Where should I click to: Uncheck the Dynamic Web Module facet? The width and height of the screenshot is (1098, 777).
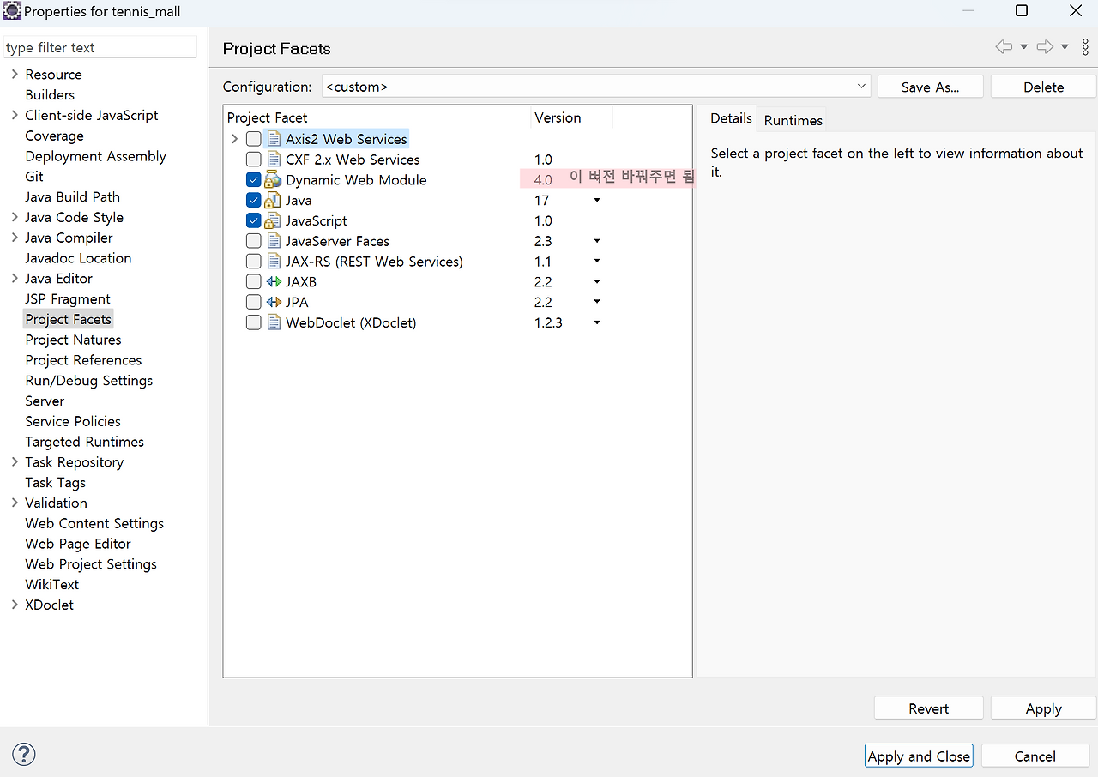[x=253, y=179]
